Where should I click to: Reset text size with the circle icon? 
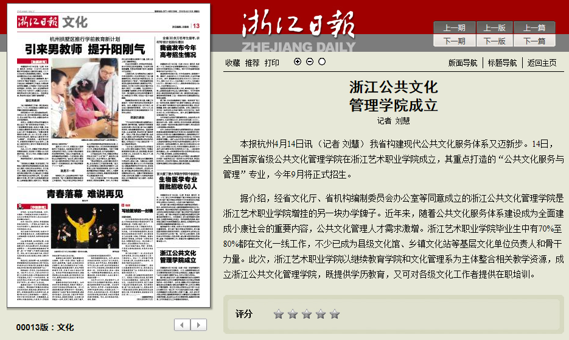pyautogui.click(x=322, y=62)
